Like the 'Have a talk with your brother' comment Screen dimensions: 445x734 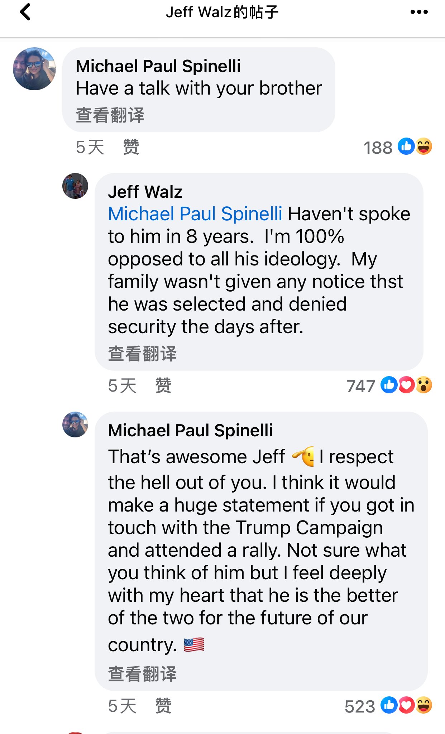(131, 147)
